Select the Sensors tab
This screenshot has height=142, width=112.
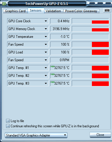point(36,10)
